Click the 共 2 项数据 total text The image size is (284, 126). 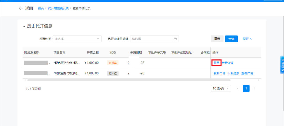click(33, 88)
